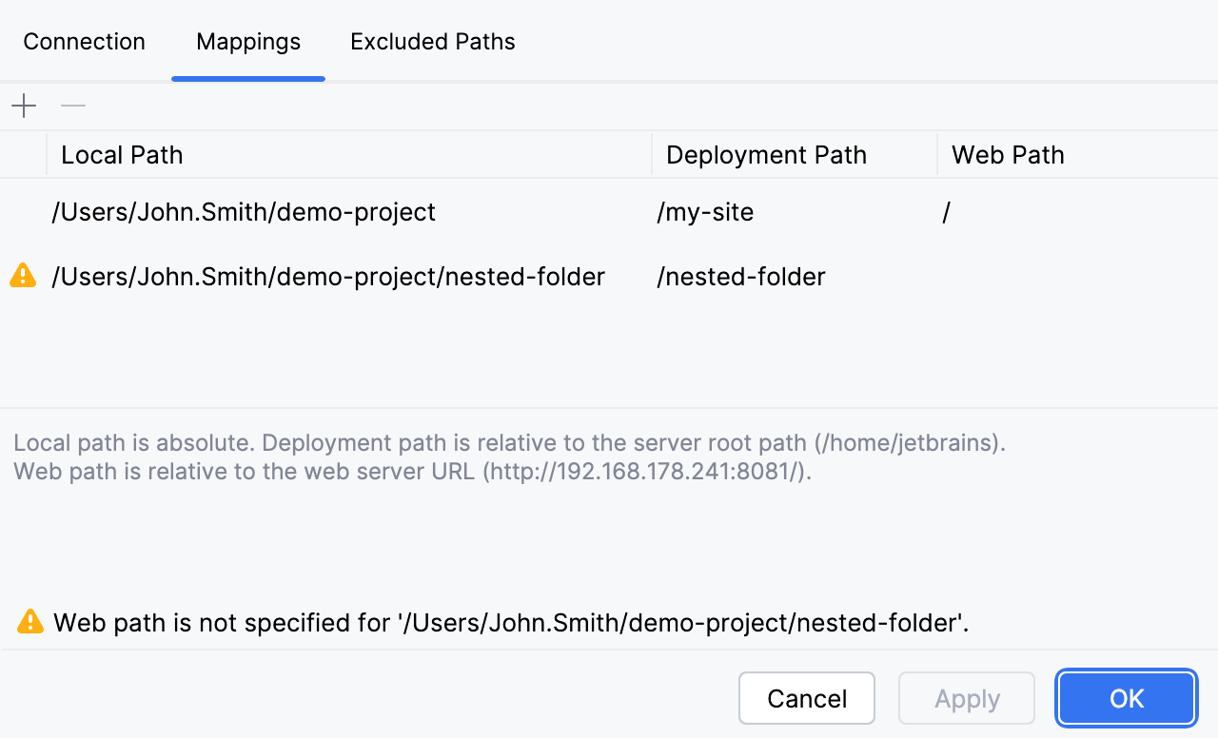1218x738 pixels.
Task: Click the minus icon to remove mapping
Action: pyautogui.click(x=73, y=106)
